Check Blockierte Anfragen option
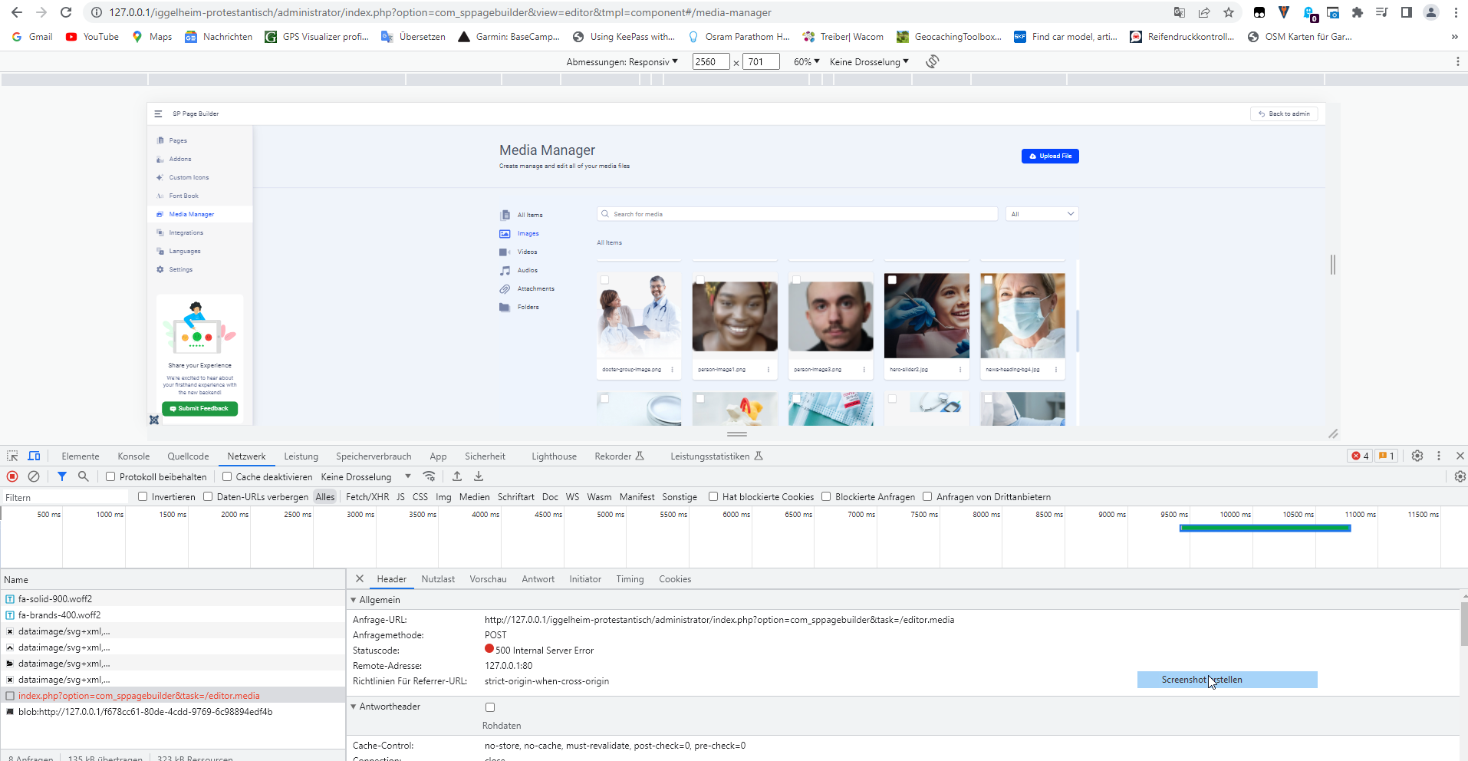This screenshot has height=761, width=1468. click(x=826, y=496)
